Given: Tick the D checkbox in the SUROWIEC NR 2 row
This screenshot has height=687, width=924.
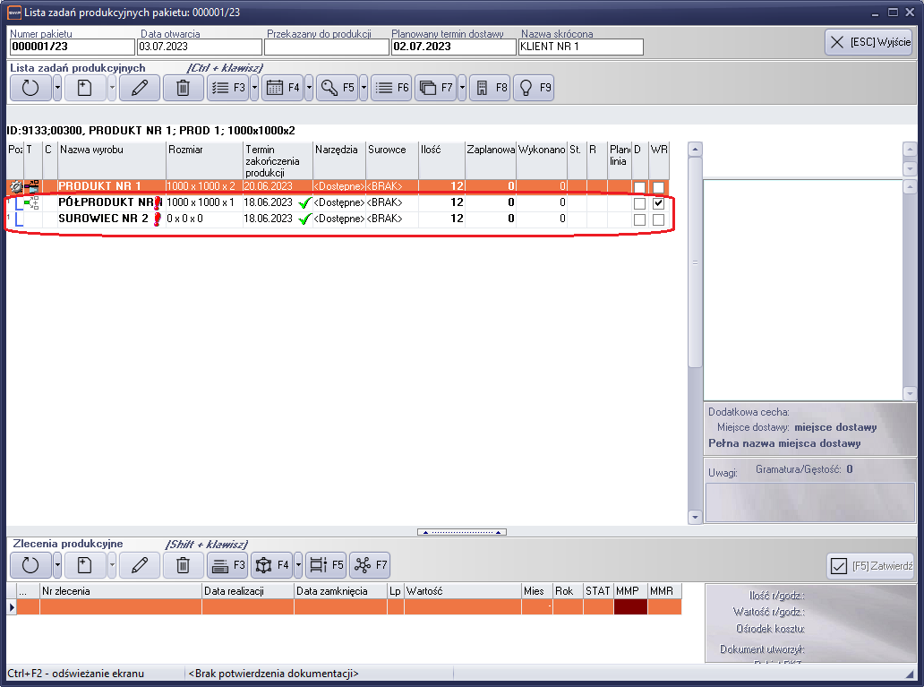Looking at the screenshot, I should [639, 219].
